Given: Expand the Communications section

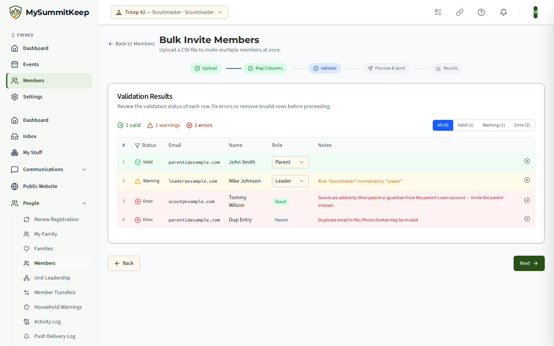Looking at the screenshot, I should coord(49,170).
